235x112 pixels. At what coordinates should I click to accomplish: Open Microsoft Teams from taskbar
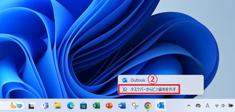(45, 106)
